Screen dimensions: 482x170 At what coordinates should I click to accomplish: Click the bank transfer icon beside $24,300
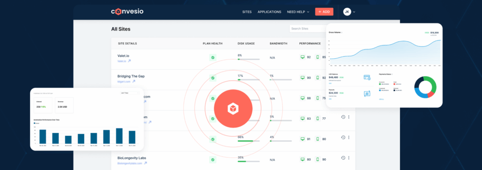point(367,93)
